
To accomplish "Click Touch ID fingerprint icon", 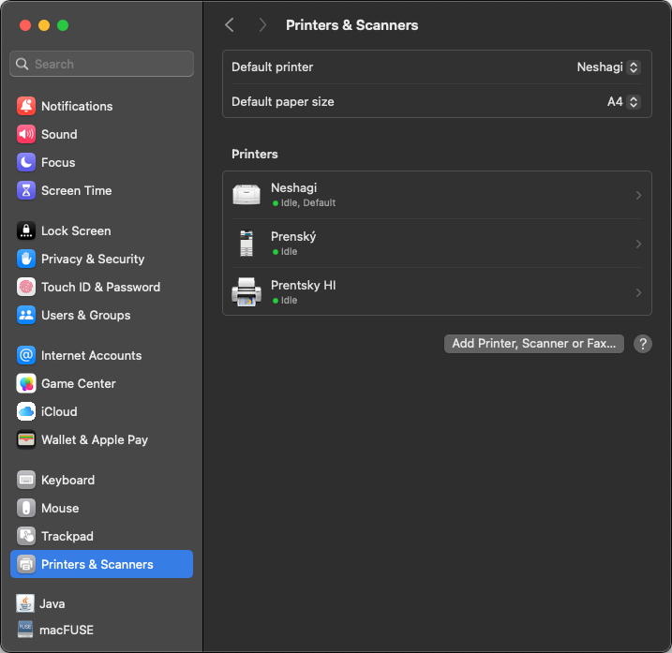I will 26,287.
